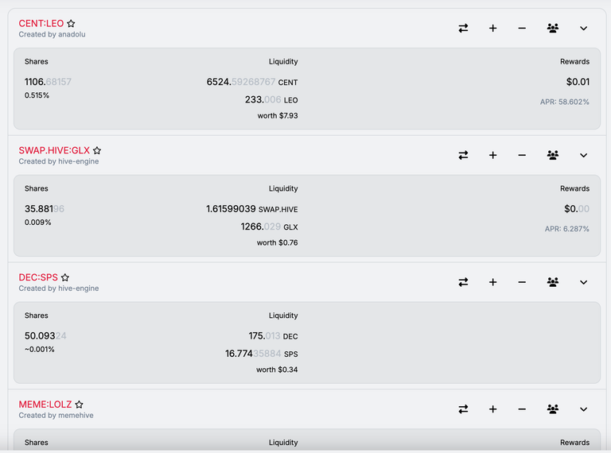The height and width of the screenshot is (453, 611).
Task: Open the MEME:LOLZ pool title link
Action: tap(45, 405)
